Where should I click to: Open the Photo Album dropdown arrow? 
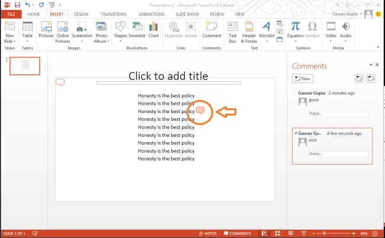coord(108,41)
